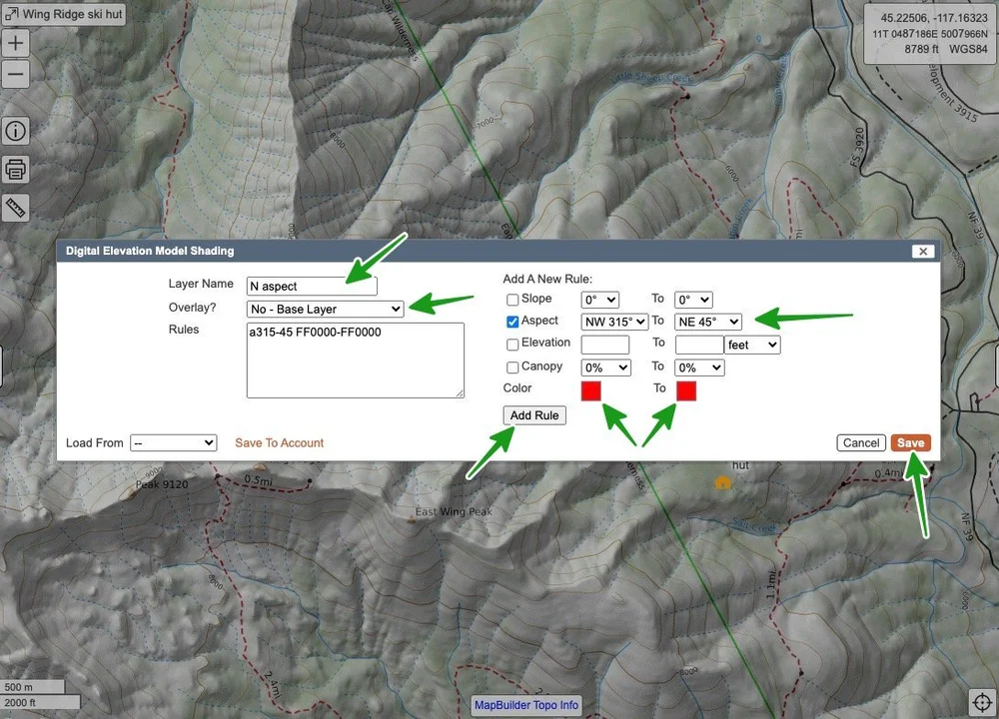Enable the Canopy rule checkbox
999x719 pixels.
tap(512, 367)
